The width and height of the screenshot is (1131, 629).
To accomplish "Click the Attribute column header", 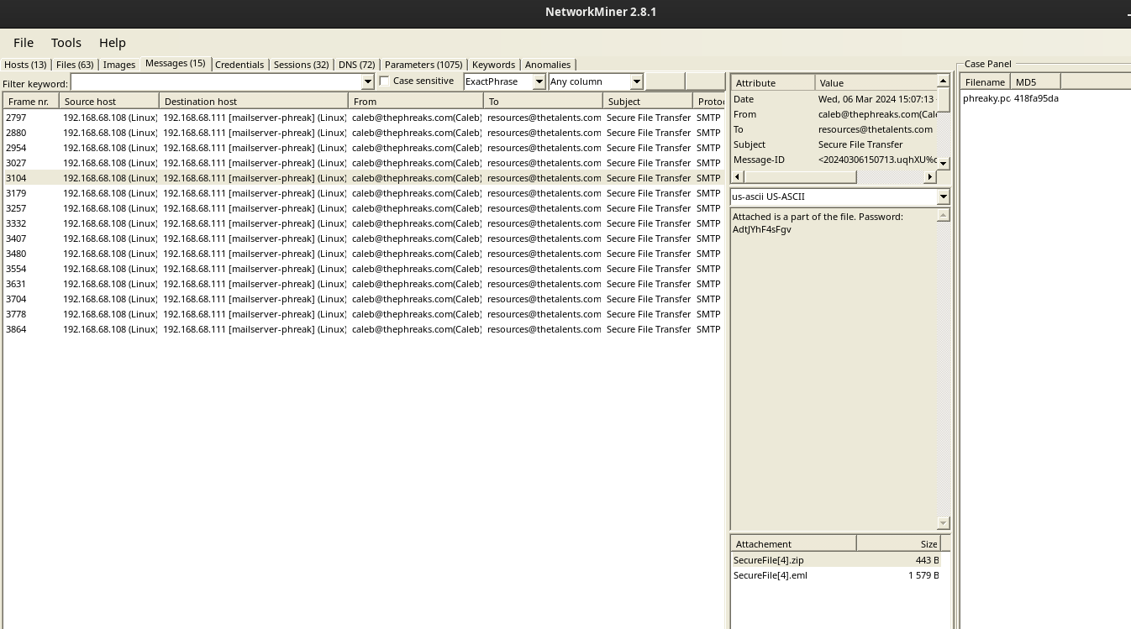I will [x=773, y=83].
